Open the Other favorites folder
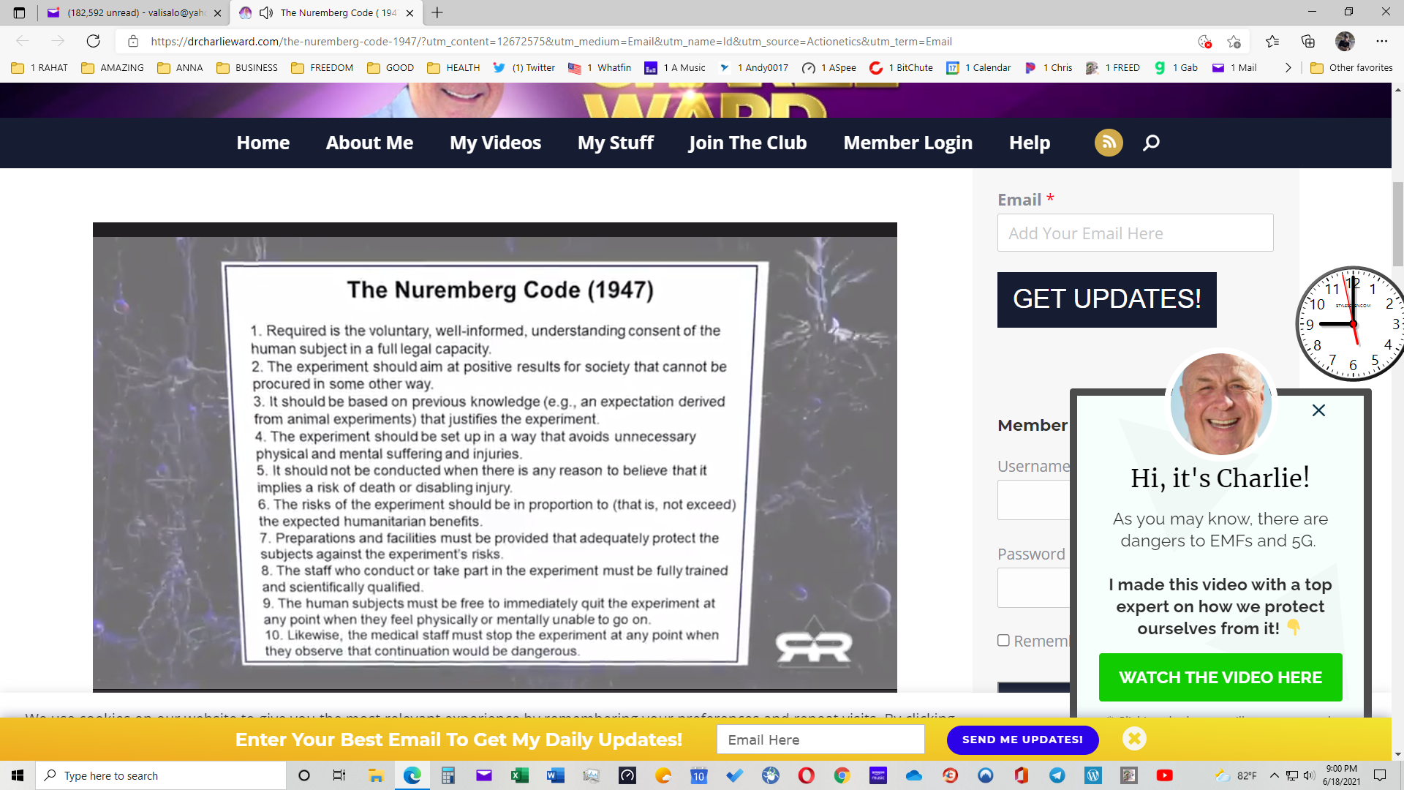Image resolution: width=1404 pixels, height=790 pixels. click(1351, 67)
